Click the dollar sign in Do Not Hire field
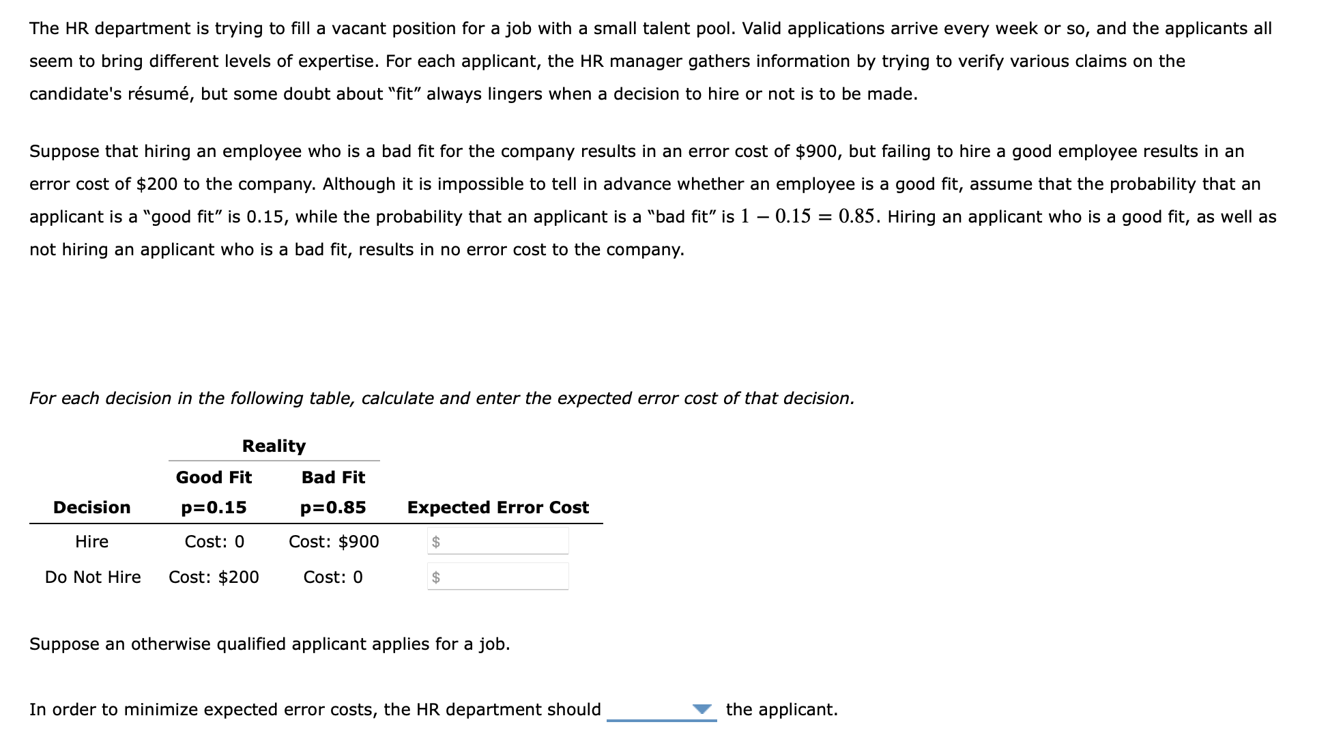 click(436, 577)
